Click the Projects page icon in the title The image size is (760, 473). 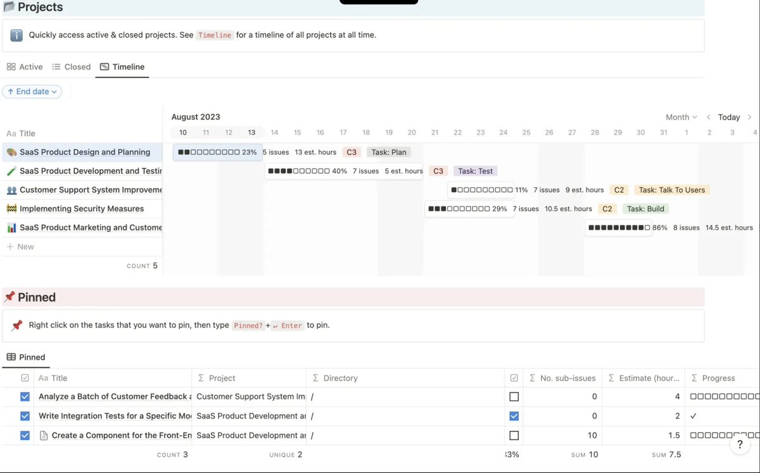click(9, 7)
